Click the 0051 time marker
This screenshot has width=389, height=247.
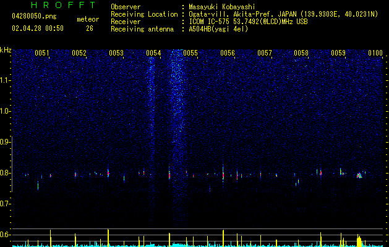point(42,53)
